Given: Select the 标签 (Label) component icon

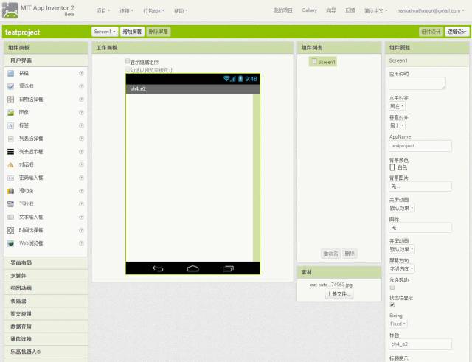Looking at the screenshot, I should [x=10, y=125].
